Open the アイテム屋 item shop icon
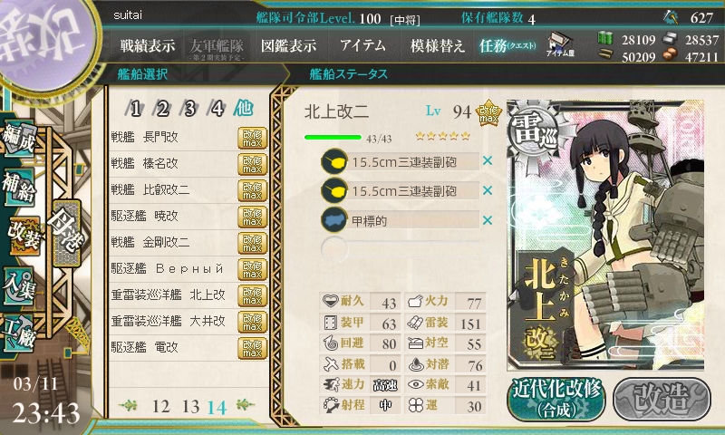The width and height of the screenshot is (725, 435). (x=560, y=44)
